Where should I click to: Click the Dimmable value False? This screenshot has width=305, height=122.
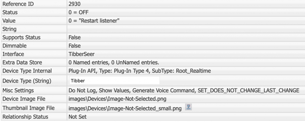[75, 46]
